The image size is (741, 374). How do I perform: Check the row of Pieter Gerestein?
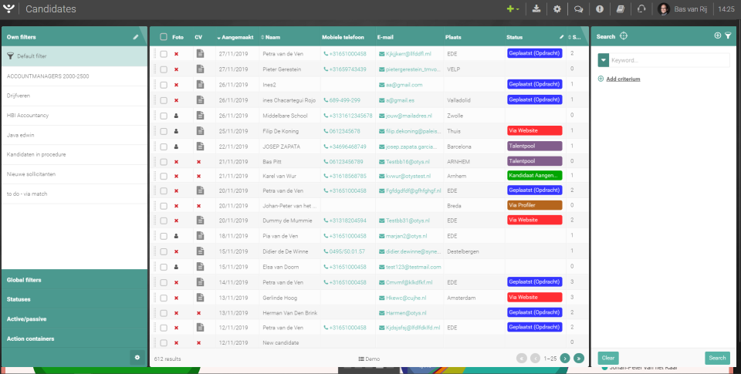pyautogui.click(x=164, y=69)
